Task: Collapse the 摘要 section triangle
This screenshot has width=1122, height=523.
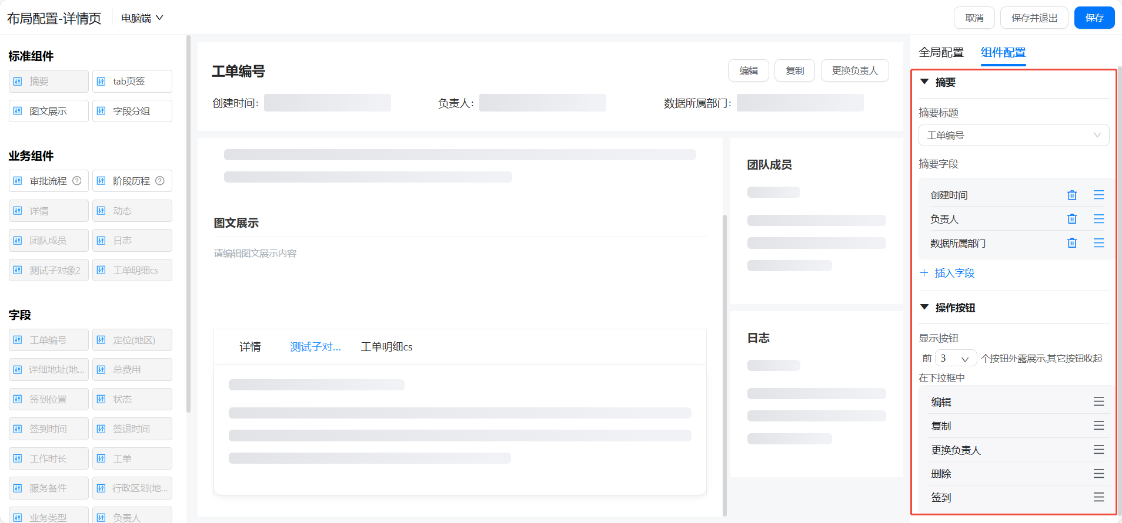Action: pyautogui.click(x=924, y=82)
